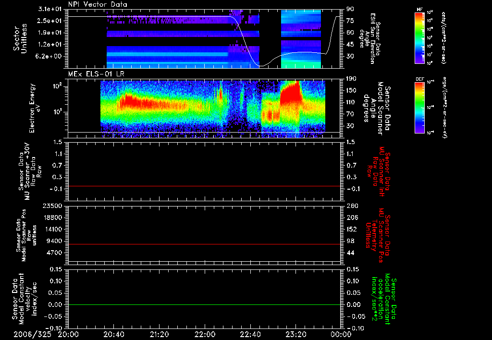Screen dimensions: 492x340
Task: Click the DEF color scale bar
Action: [420, 108]
